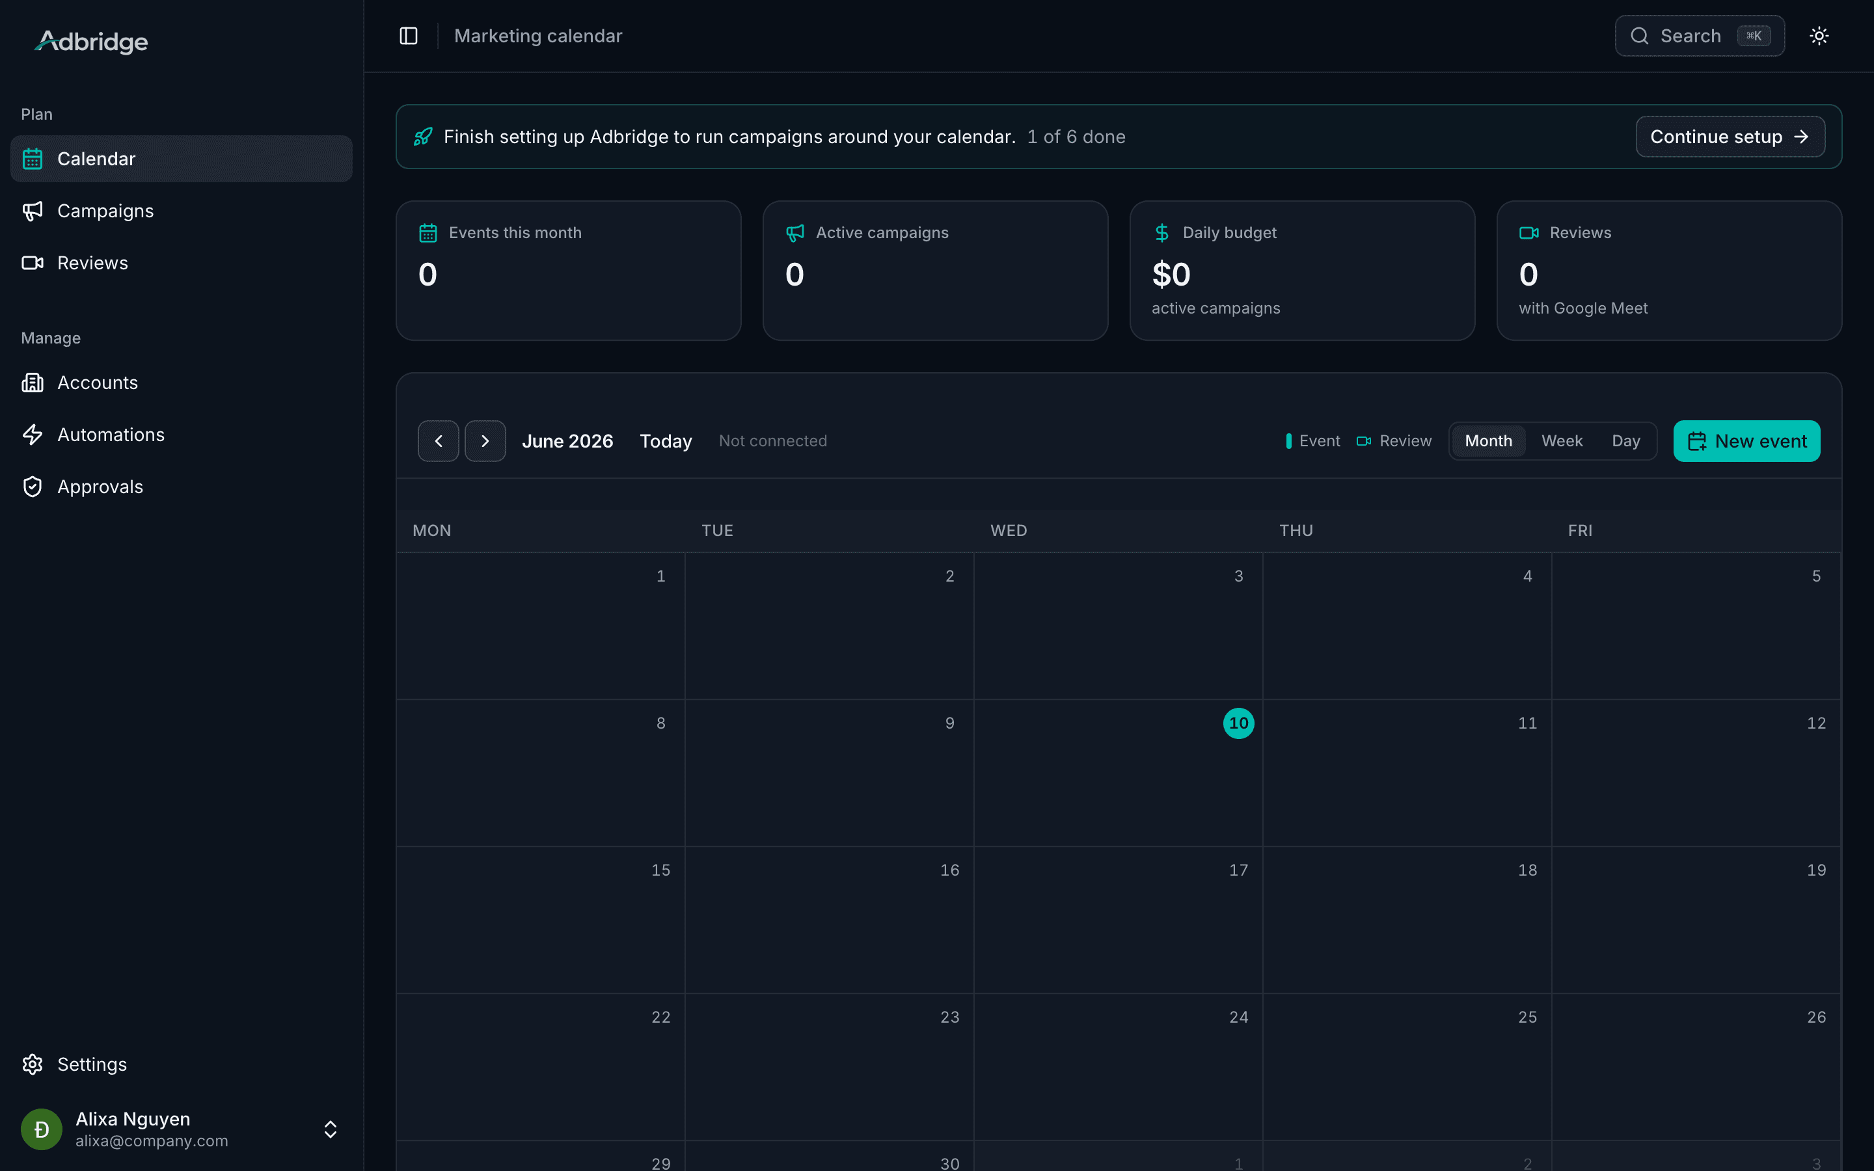Click the June 2026 month label
Viewport: 1874px width, 1171px height.
(567, 440)
